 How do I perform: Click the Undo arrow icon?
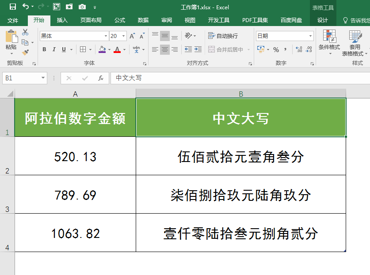[26, 7]
